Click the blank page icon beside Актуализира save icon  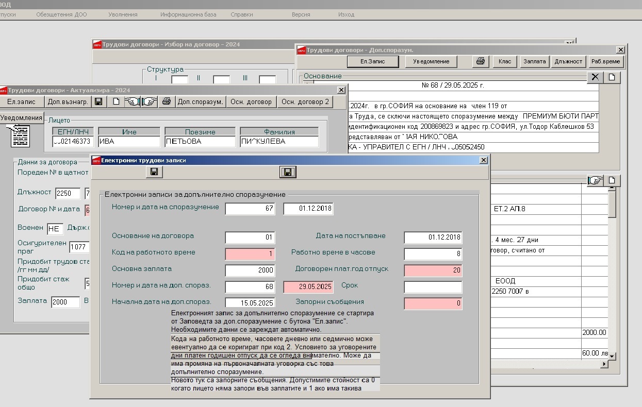pos(116,101)
